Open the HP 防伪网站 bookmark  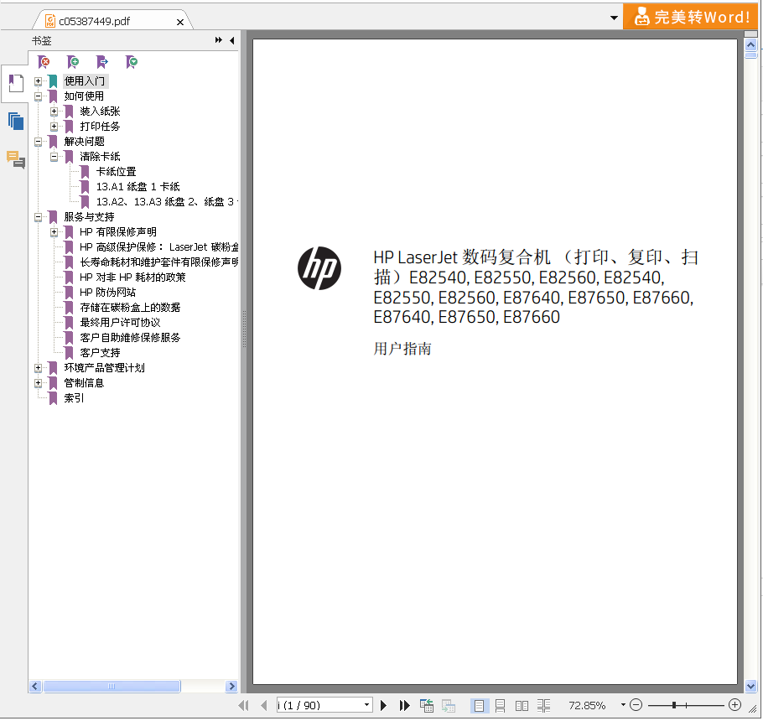point(107,293)
